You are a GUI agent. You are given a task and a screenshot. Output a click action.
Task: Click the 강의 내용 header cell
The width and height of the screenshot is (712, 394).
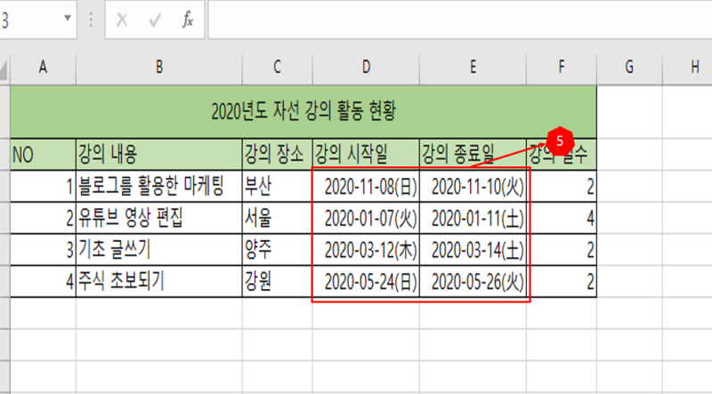159,155
